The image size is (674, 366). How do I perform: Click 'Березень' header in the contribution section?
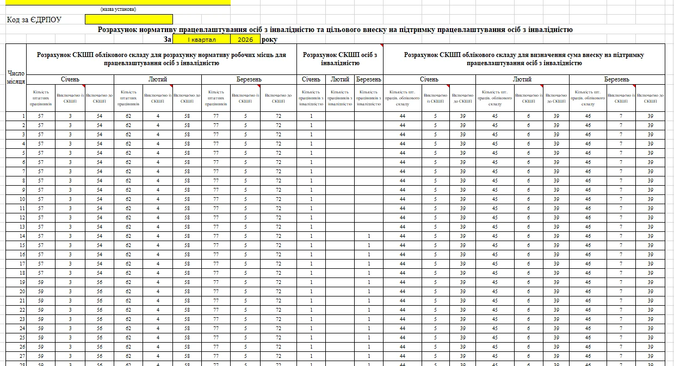pyautogui.click(x=617, y=79)
